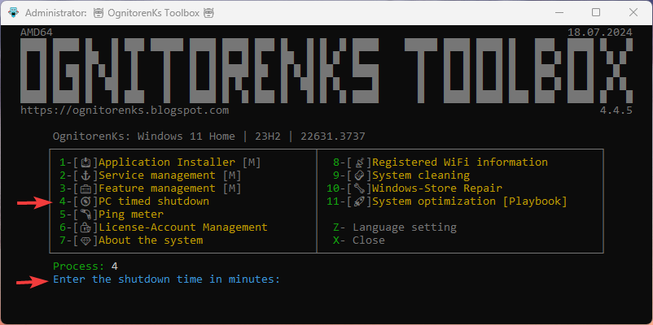Select the PC timed shutdown entry

[x=134, y=201]
